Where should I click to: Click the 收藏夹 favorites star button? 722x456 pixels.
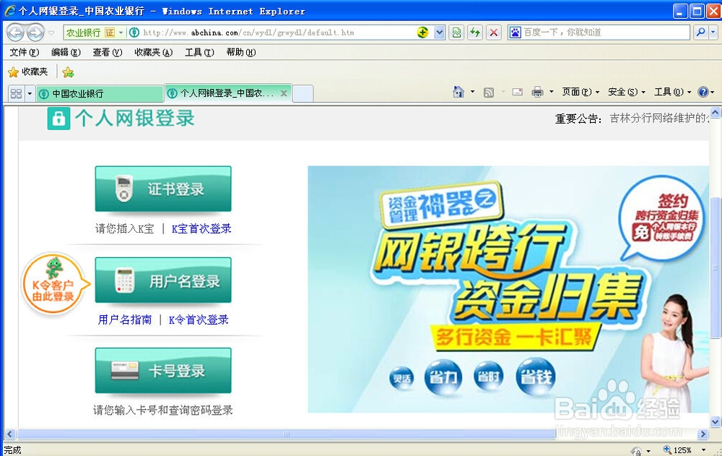pos(28,72)
